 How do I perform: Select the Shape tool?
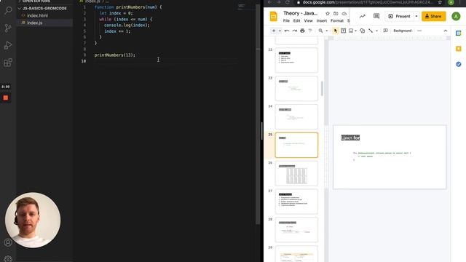click(363, 31)
